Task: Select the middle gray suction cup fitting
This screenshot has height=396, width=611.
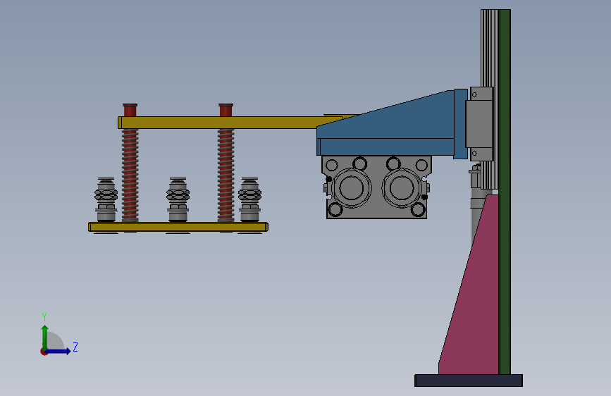Action: (x=178, y=200)
